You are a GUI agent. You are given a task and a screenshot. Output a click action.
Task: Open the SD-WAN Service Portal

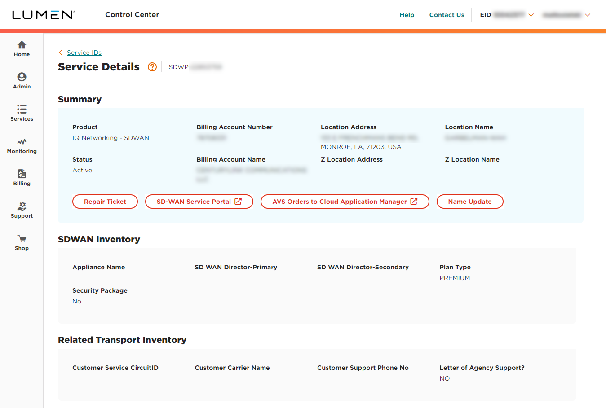199,202
